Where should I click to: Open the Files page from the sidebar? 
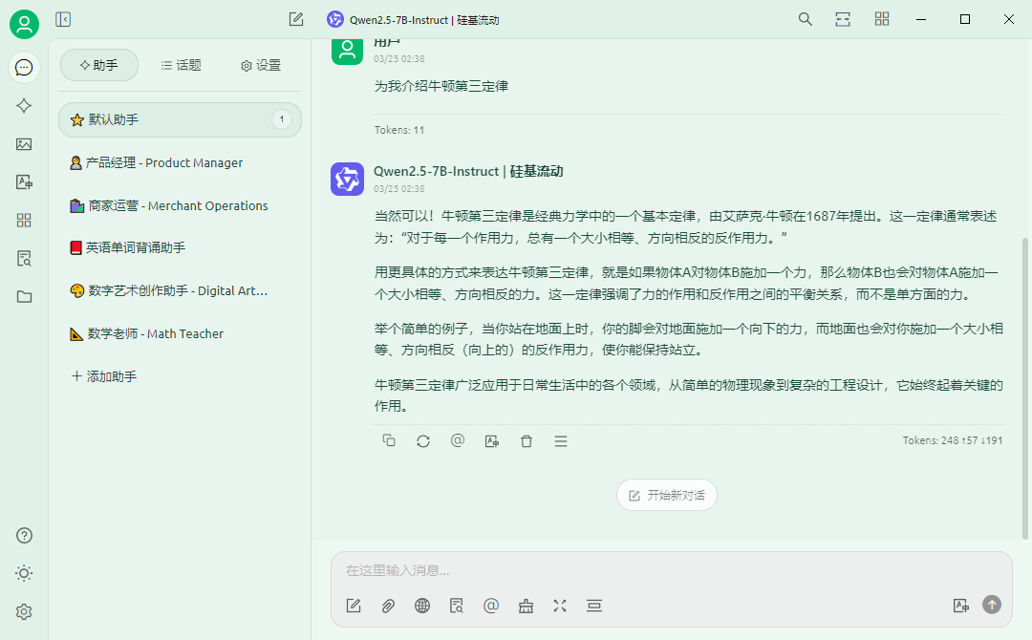click(24, 296)
